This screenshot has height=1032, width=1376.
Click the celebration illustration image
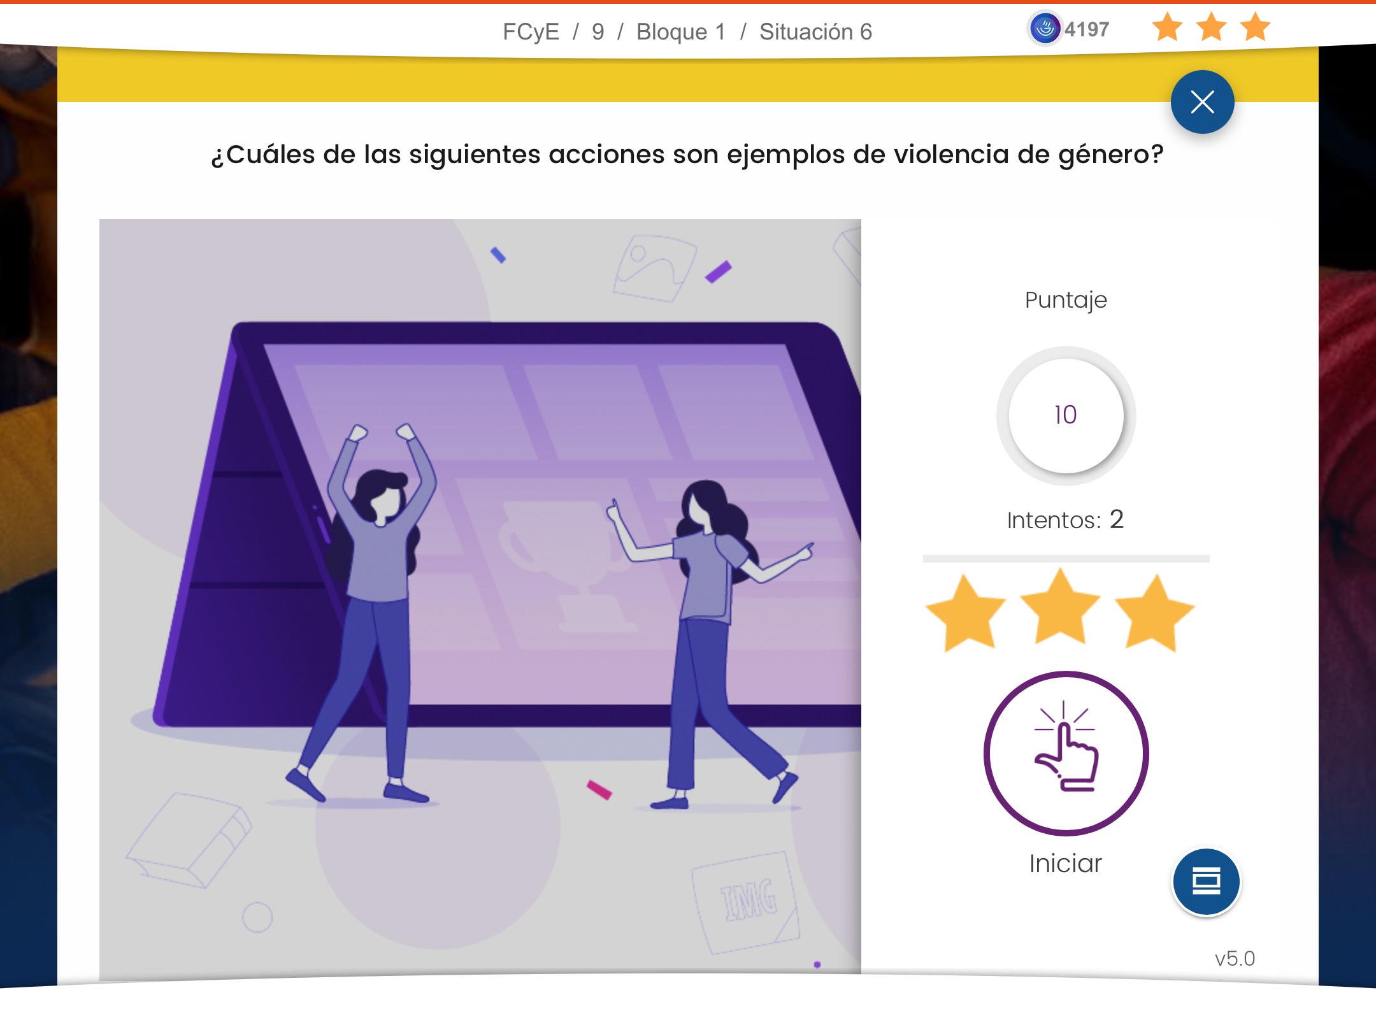(480, 596)
